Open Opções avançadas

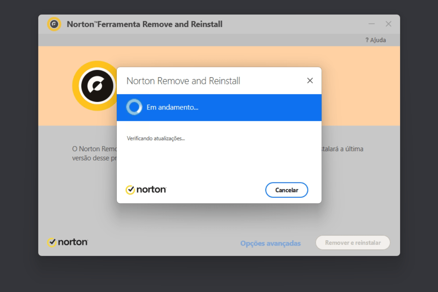pos(270,243)
